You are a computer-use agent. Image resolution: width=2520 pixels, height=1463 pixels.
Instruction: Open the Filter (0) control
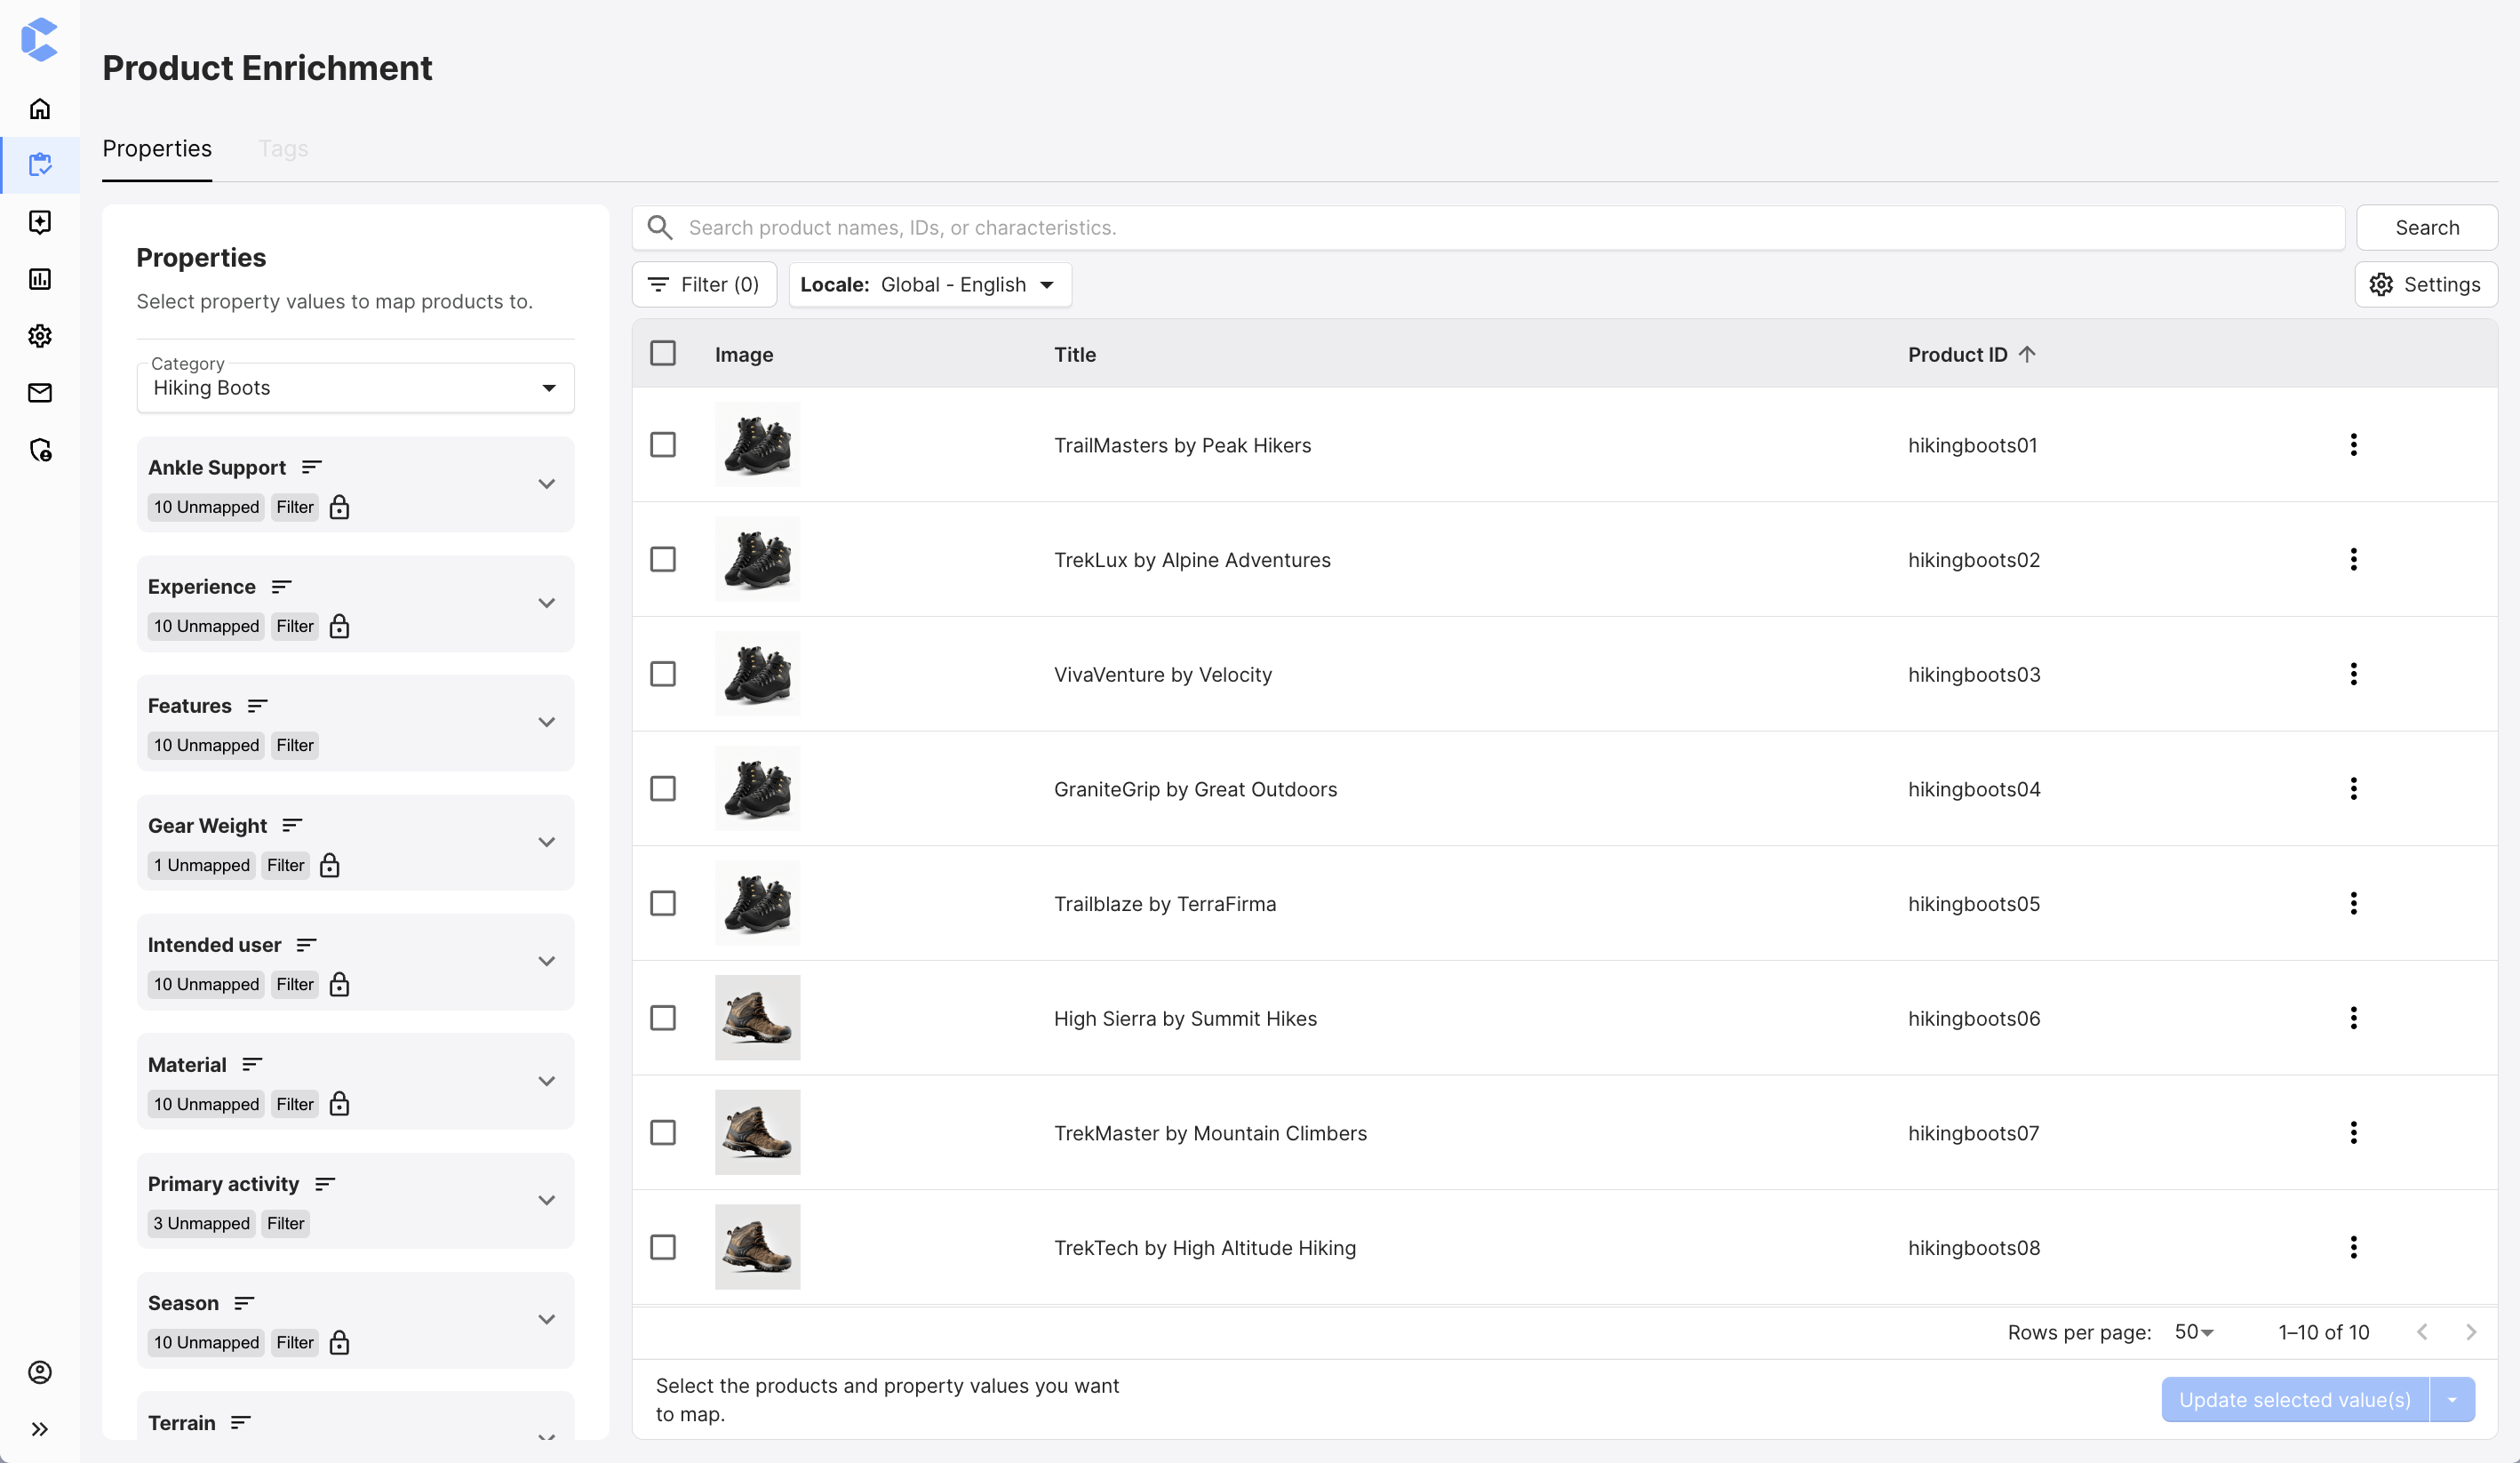coord(704,284)
